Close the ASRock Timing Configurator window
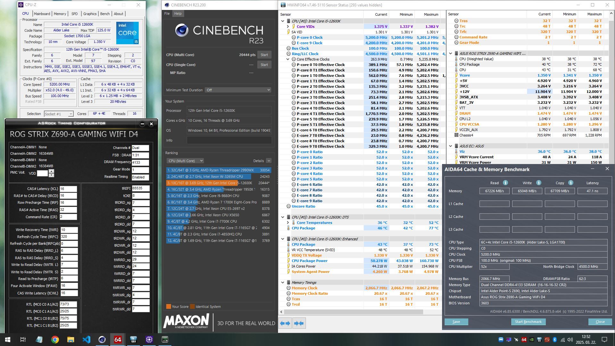This screenshot has height=346, width=615. click(152, 124)
